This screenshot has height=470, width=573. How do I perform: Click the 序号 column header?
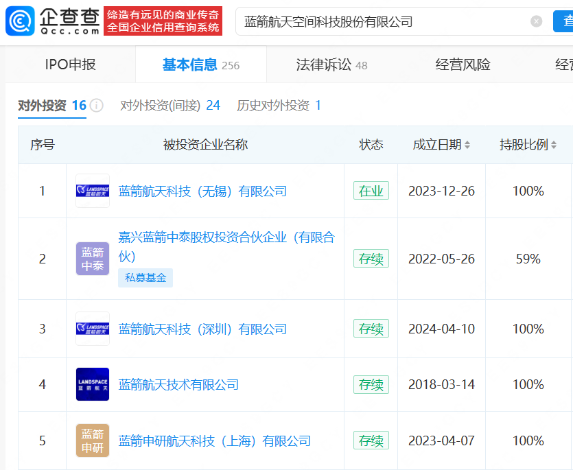pos(43,145)
